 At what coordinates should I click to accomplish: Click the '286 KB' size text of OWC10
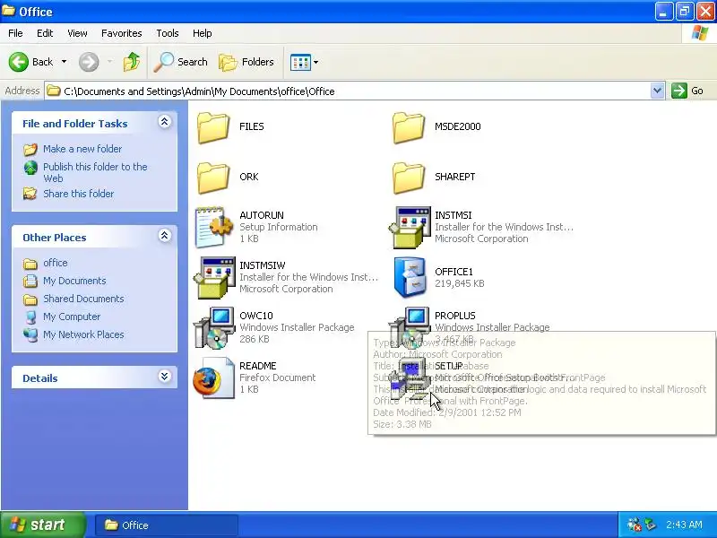[255, 339]
